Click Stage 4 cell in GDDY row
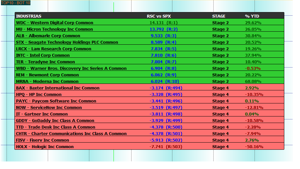This screenshot has height=169, width=300. tap(221, 120)
